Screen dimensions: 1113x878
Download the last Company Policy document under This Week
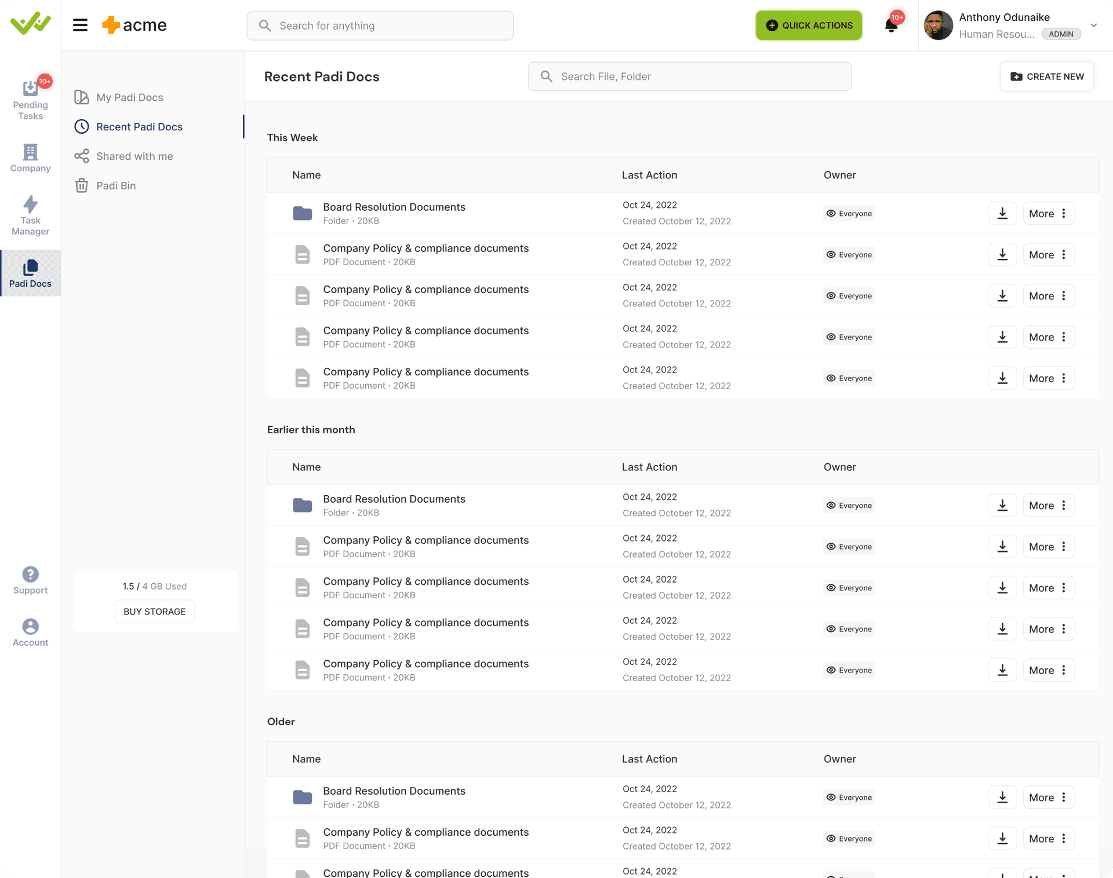(1002, 378)
